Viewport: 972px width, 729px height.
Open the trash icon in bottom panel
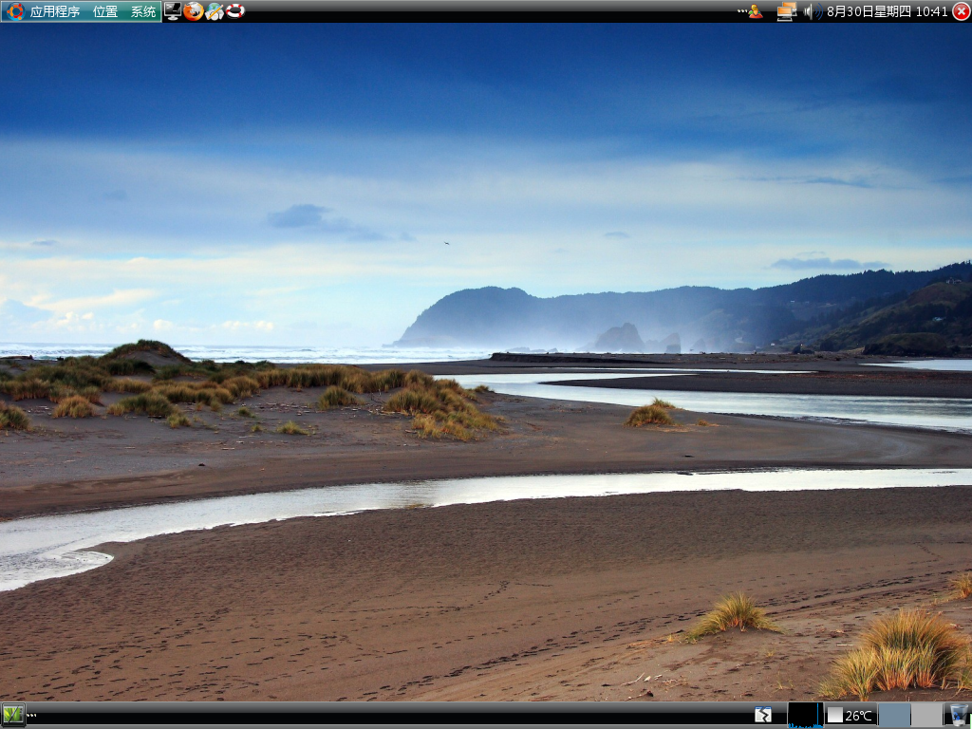pos(959,715)
